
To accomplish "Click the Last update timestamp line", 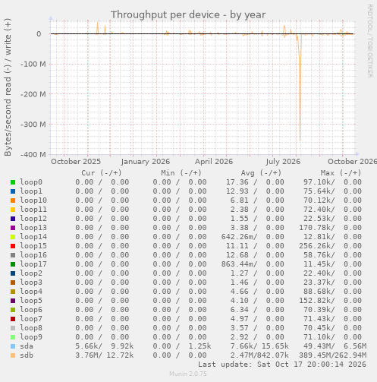I will click(x=282, y=365).
